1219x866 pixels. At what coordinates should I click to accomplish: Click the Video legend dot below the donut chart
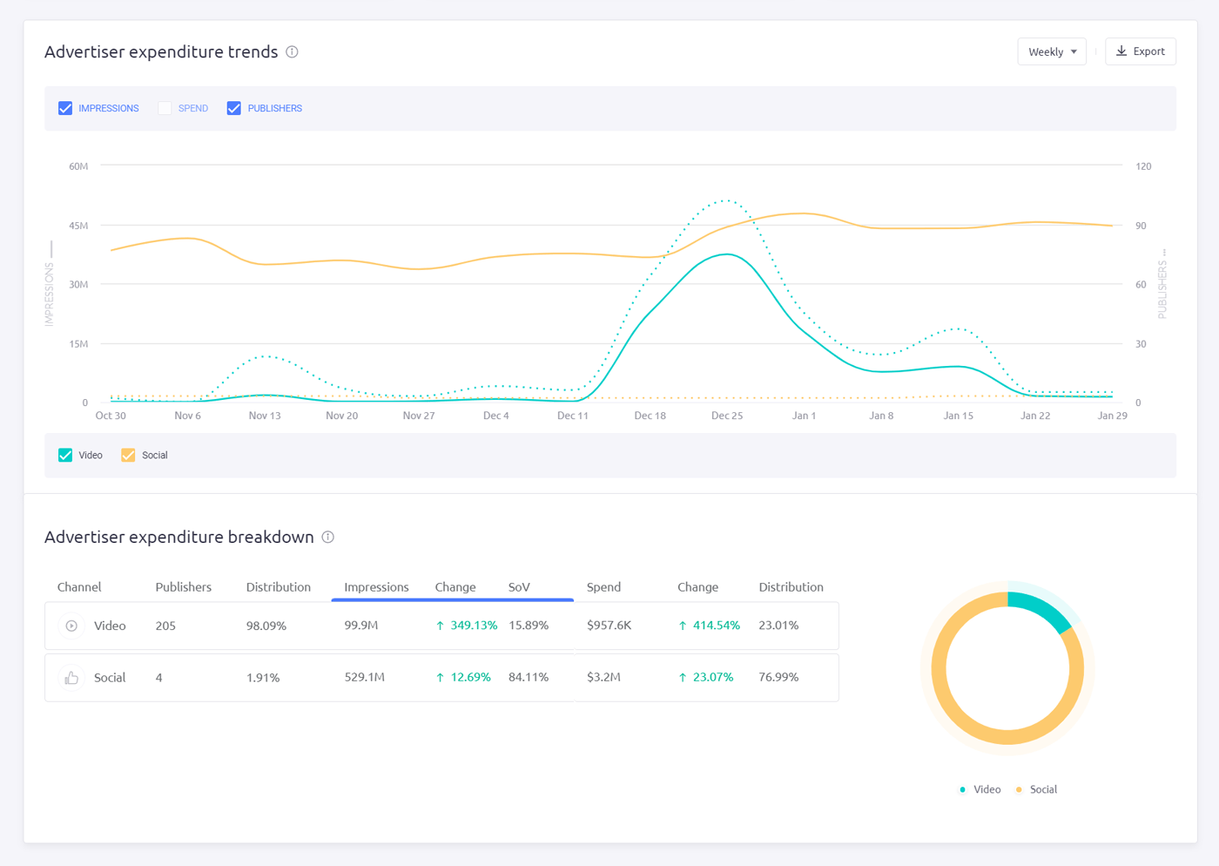963,789
